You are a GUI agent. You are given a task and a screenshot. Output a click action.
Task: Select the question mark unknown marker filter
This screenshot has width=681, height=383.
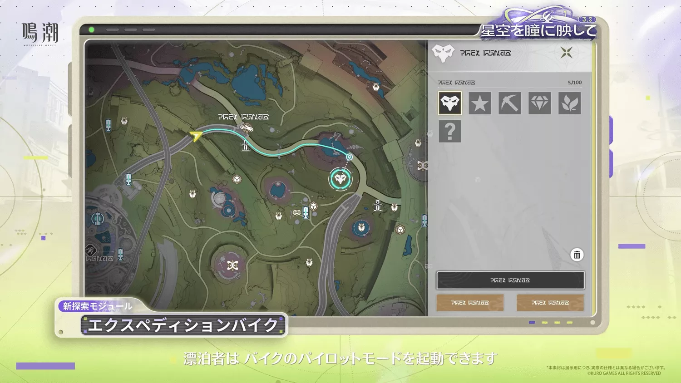[x=449, y=132]
